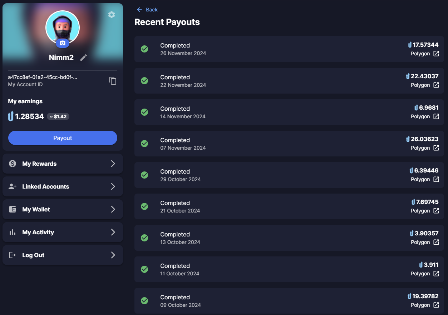Expand My Rewards chevron
The width and height of the screenshot is (448, 315).
[x=113, y=164]
